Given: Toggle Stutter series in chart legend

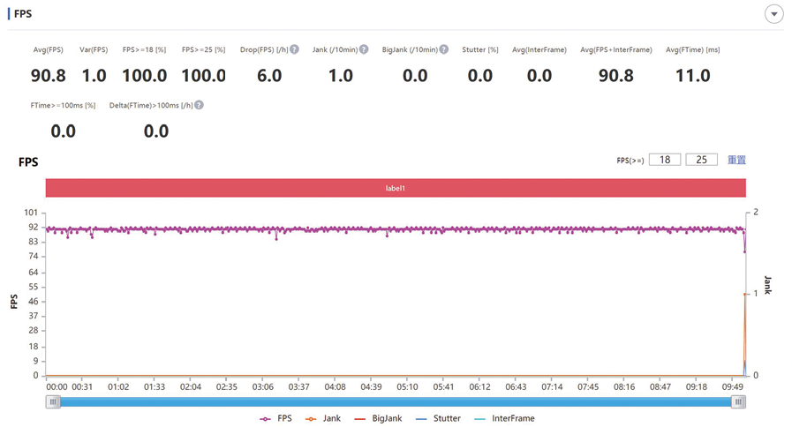Looking at the screenshot, I should click(438, 418).
